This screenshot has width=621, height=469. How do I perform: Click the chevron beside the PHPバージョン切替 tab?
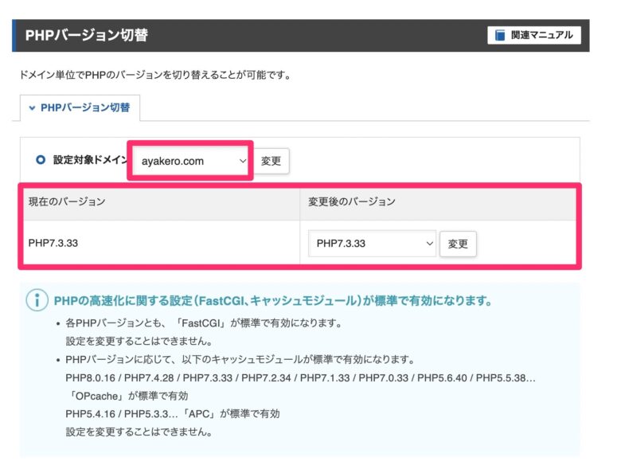tap(32, 107)
